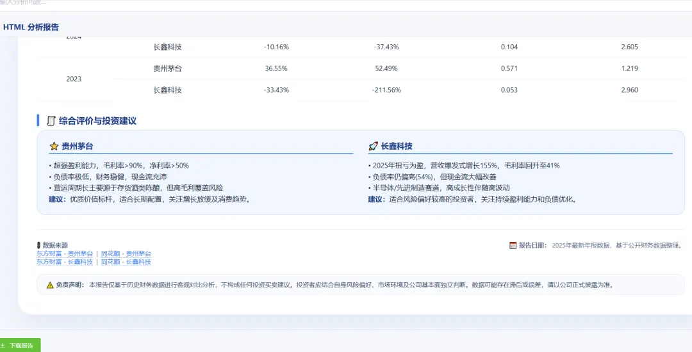Open the 同花顺 - 贵州茅台 link
This screenshot has width=692, height=352.
126,253
